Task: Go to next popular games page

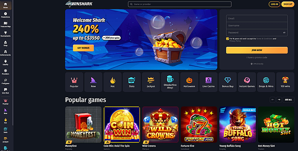Action: pyautogui.click(x=279, y=100)
